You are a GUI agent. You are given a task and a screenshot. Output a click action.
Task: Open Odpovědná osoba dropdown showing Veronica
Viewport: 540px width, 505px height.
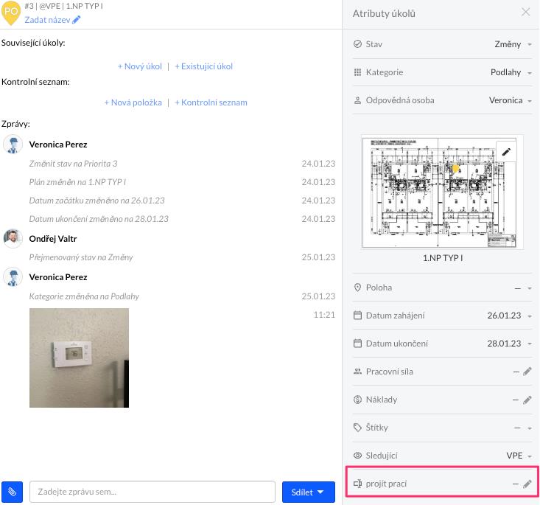(511, 100)
